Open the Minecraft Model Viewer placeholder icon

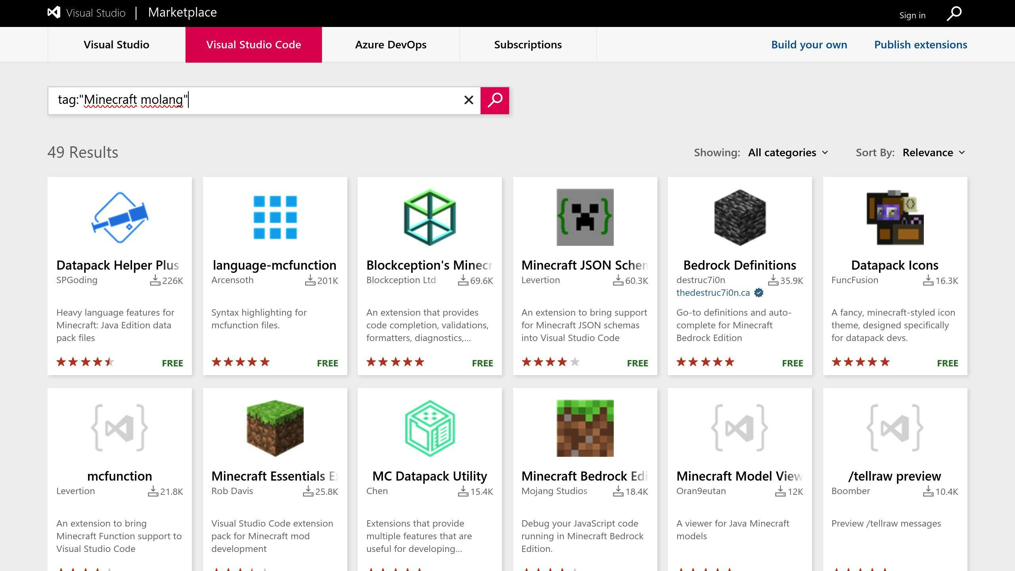(x=740, y=428)
